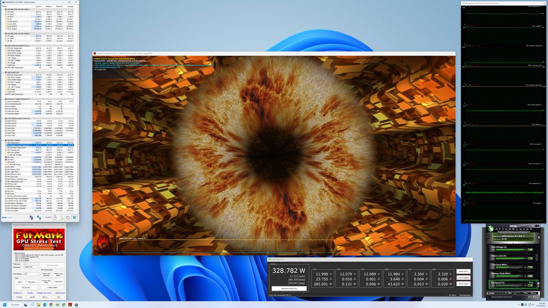Check apply overclocking at startup in Afterburner

(490, 297)
